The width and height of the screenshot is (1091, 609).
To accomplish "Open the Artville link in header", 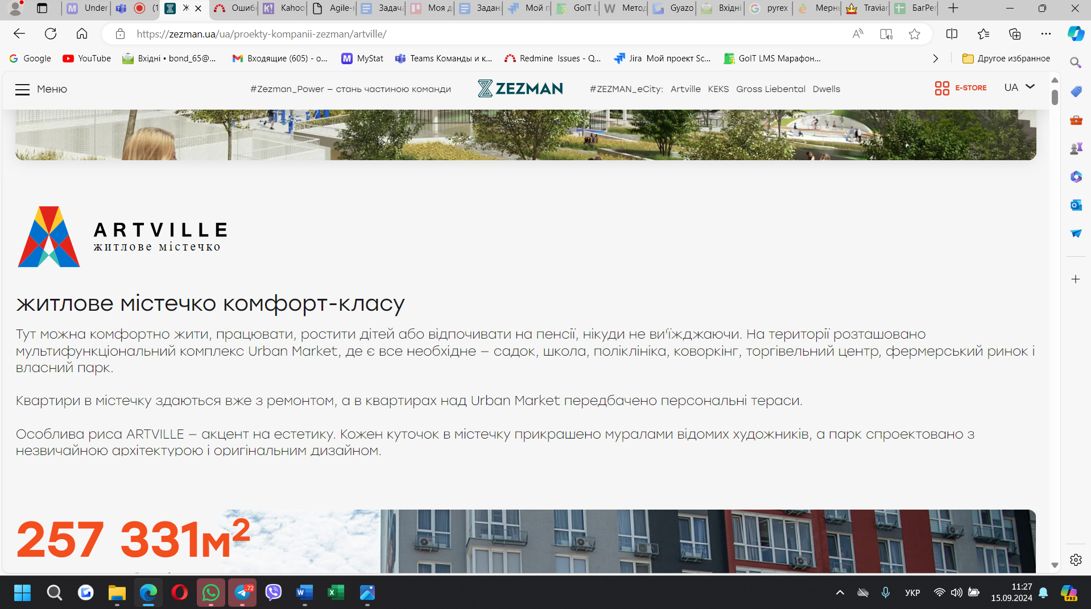I will tap(685, 89).
